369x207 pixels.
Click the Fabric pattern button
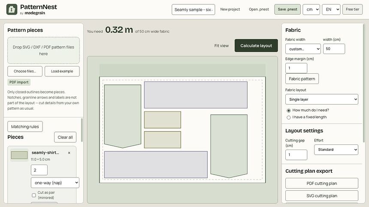[x=302, y=79]
